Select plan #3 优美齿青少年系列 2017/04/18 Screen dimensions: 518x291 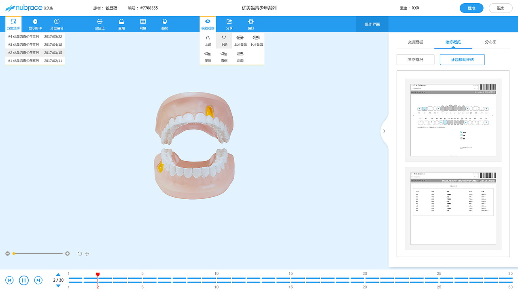[35, 44]
